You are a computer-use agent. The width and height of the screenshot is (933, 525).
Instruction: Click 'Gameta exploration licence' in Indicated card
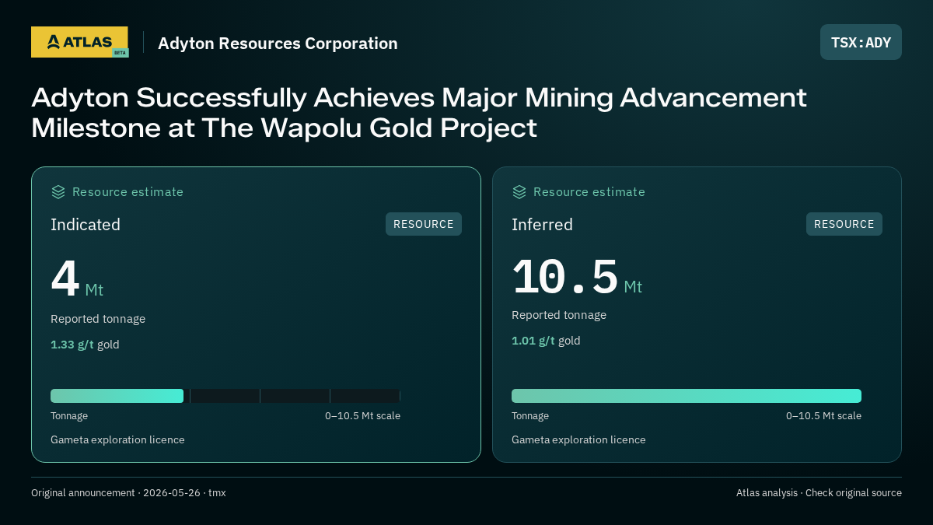tap(117, 440)
